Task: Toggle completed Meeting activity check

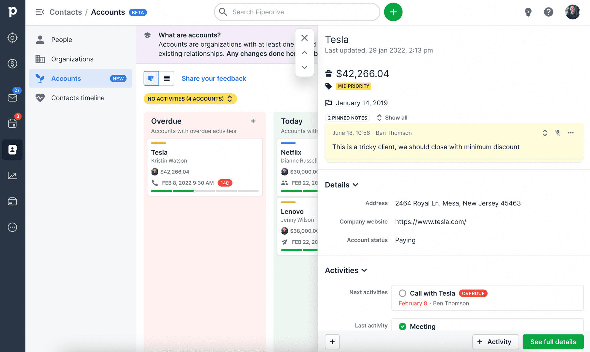Action: point(402,326)
